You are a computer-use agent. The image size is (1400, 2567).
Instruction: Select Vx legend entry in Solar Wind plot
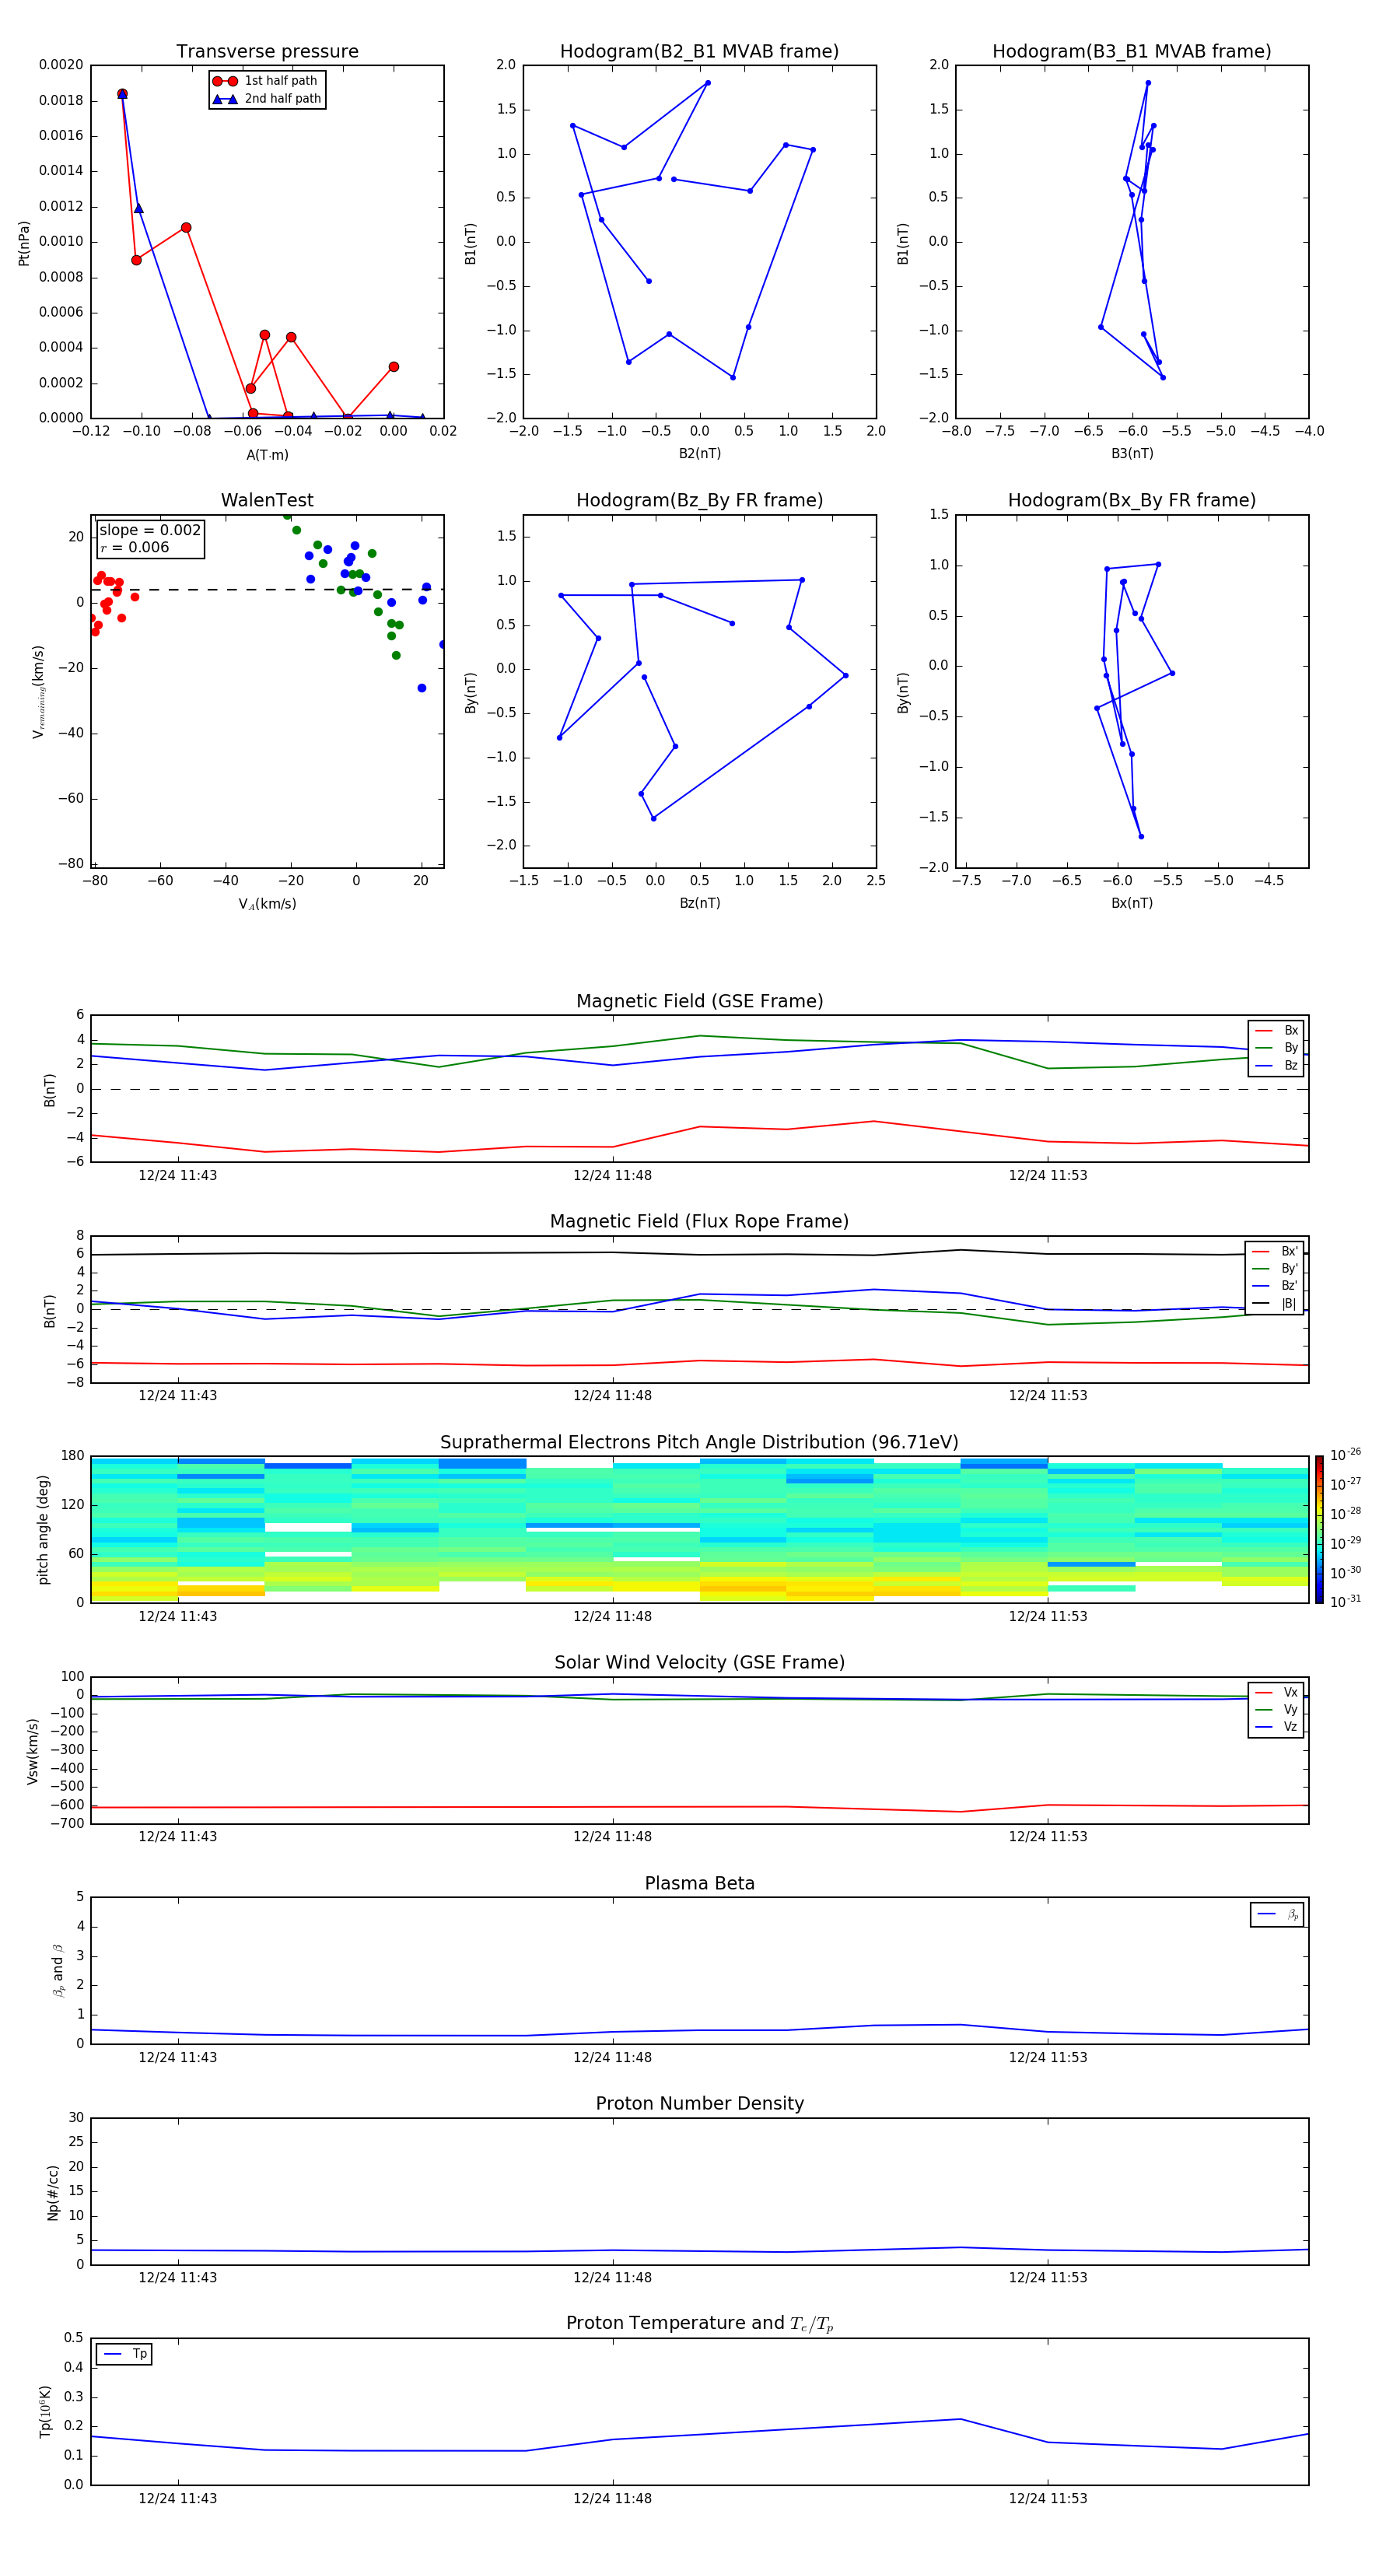point(1276,1692)
